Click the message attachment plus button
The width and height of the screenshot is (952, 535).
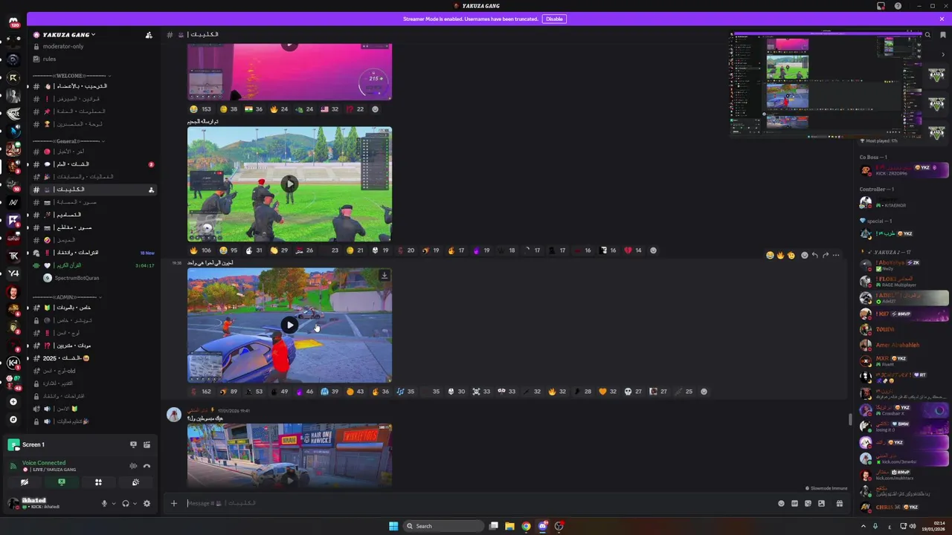(174, 503)
